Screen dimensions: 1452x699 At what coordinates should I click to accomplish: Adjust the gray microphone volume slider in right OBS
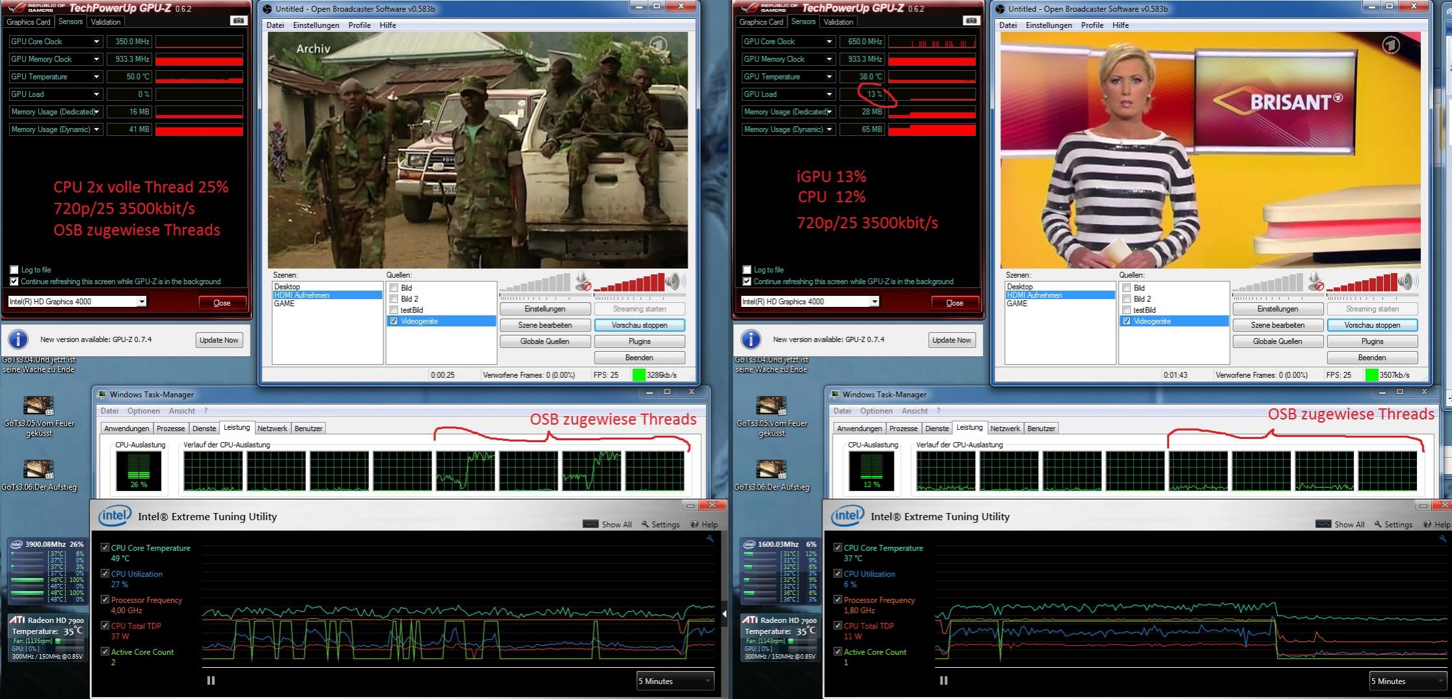pyautogui.click(x=1268, y=282)
